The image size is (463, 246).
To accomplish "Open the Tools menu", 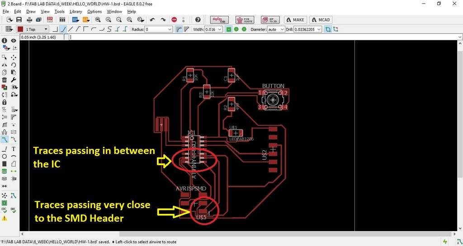I will click(x=59, y=11).
